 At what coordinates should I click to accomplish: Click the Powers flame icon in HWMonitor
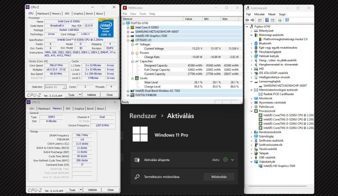(x=137, y=53)
